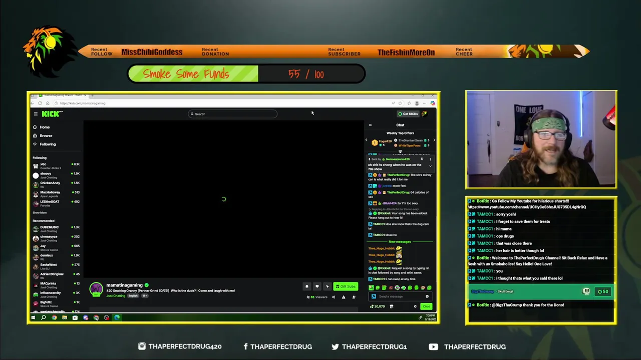Viewport: 641px width, 360px height.
Task: Open Adrian2Original recommended channel
Action: [x=56, y=275]
